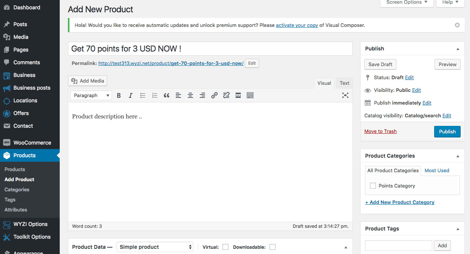Click the Move to Trash link
The image size is (470, 254).
[x=380, y=131]
